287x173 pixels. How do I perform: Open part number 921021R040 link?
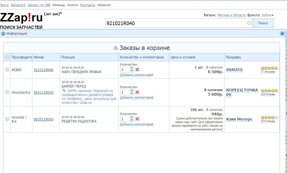[44, 70]
